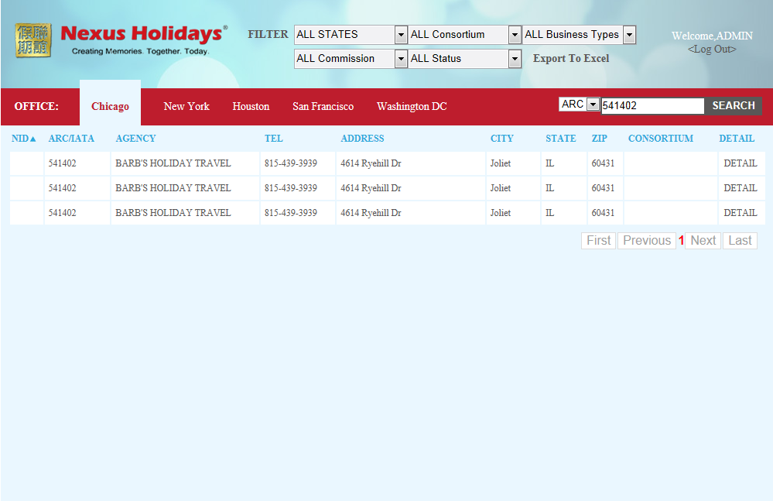Click the Nexus Holidays logo
773x501 pixels.
(121, 40)
